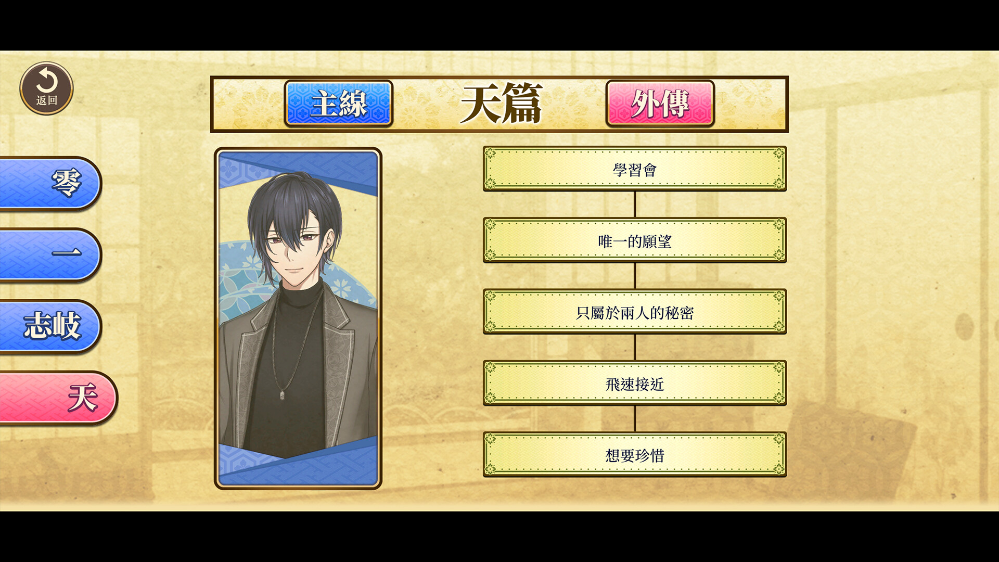Play the 只屬於兩人的秘密 chapter
Image resolution: width=999 pixels, height=562 pixels.
click(635, 312)
